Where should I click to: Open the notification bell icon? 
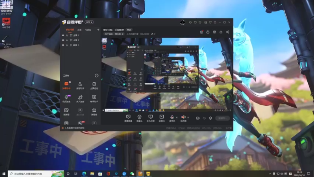coord(221,32)
